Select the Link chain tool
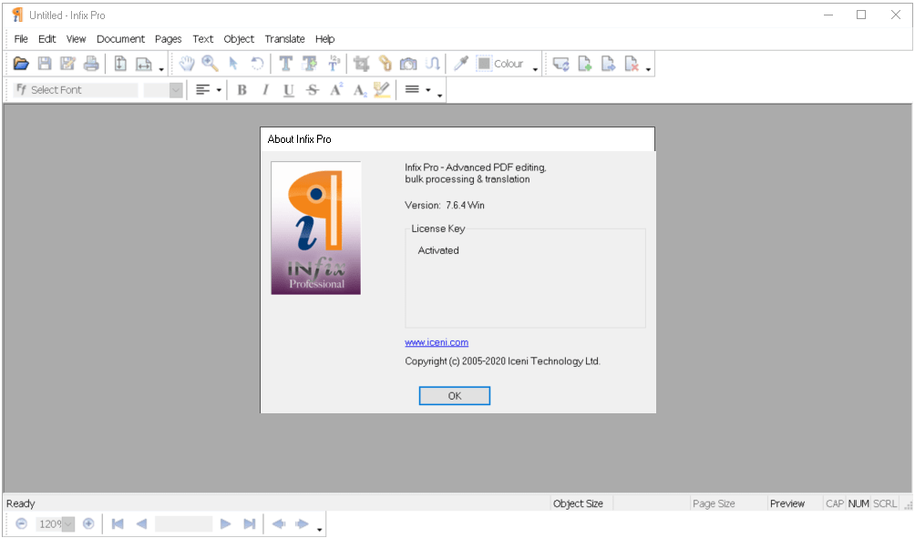 (385, 64)
